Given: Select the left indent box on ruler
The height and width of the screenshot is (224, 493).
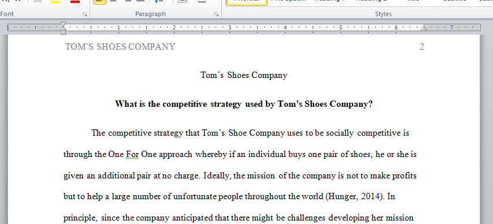Looking at the screenshot, I should click(x=63, y=32).
